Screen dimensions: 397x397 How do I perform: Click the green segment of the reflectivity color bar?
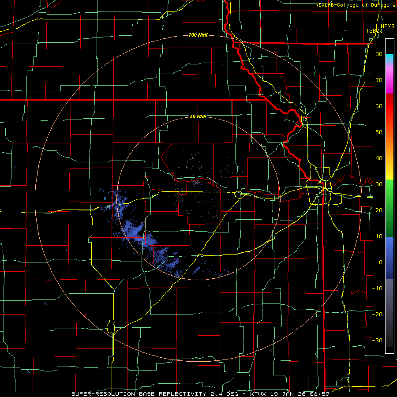pos(390,208)
